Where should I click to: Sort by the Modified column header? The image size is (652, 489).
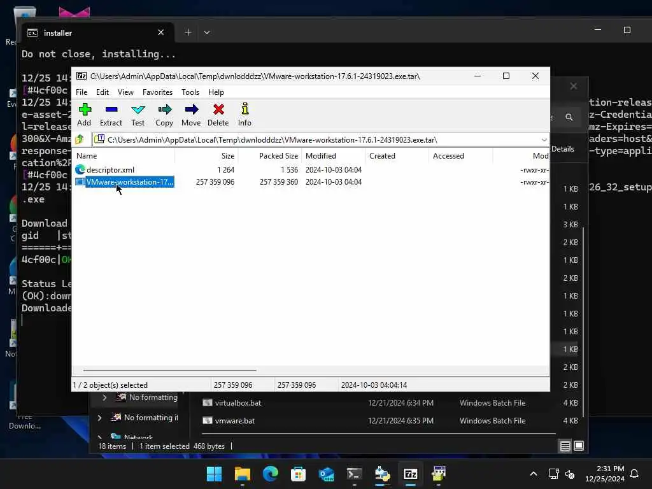tap(334, 156)
